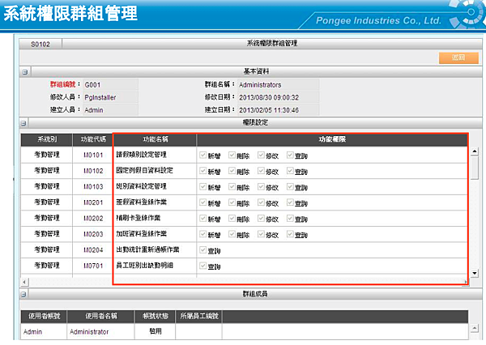Click the 建立日期 field value

click(279, 110)
